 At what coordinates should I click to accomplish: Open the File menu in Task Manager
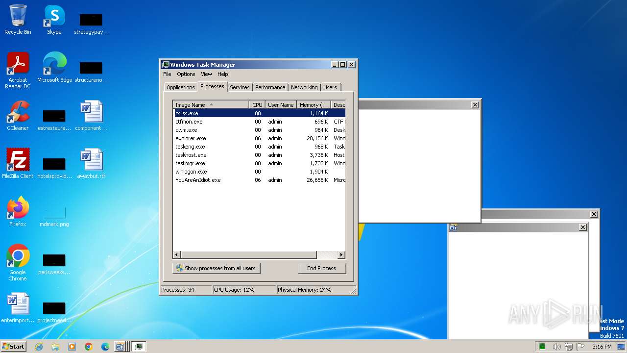[x=167, y=74]
